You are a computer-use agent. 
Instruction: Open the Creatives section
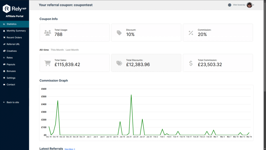click(15, 51)
